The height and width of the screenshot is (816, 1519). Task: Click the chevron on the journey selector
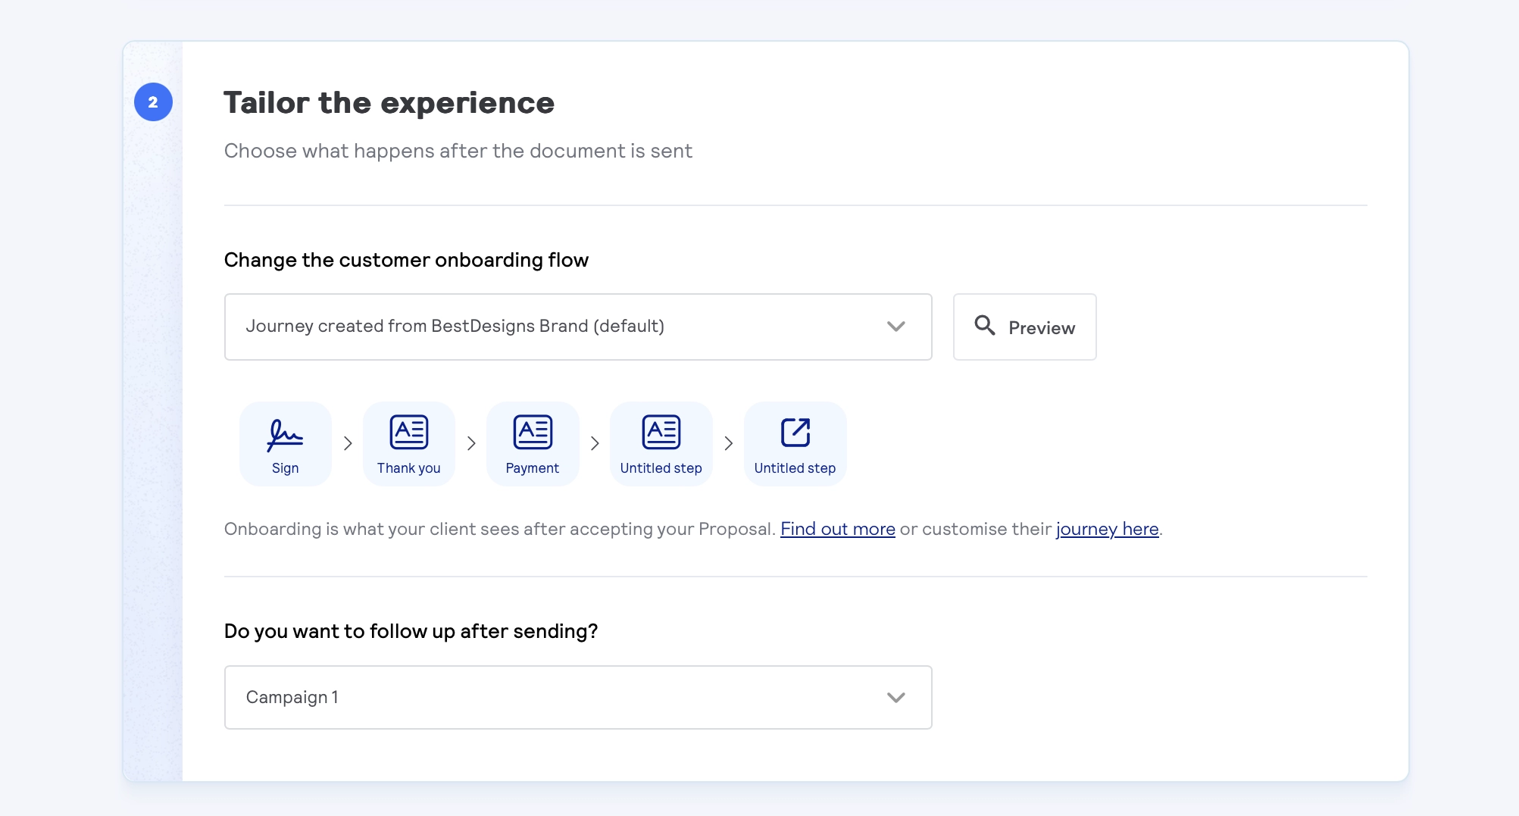(x=896, y=327)
